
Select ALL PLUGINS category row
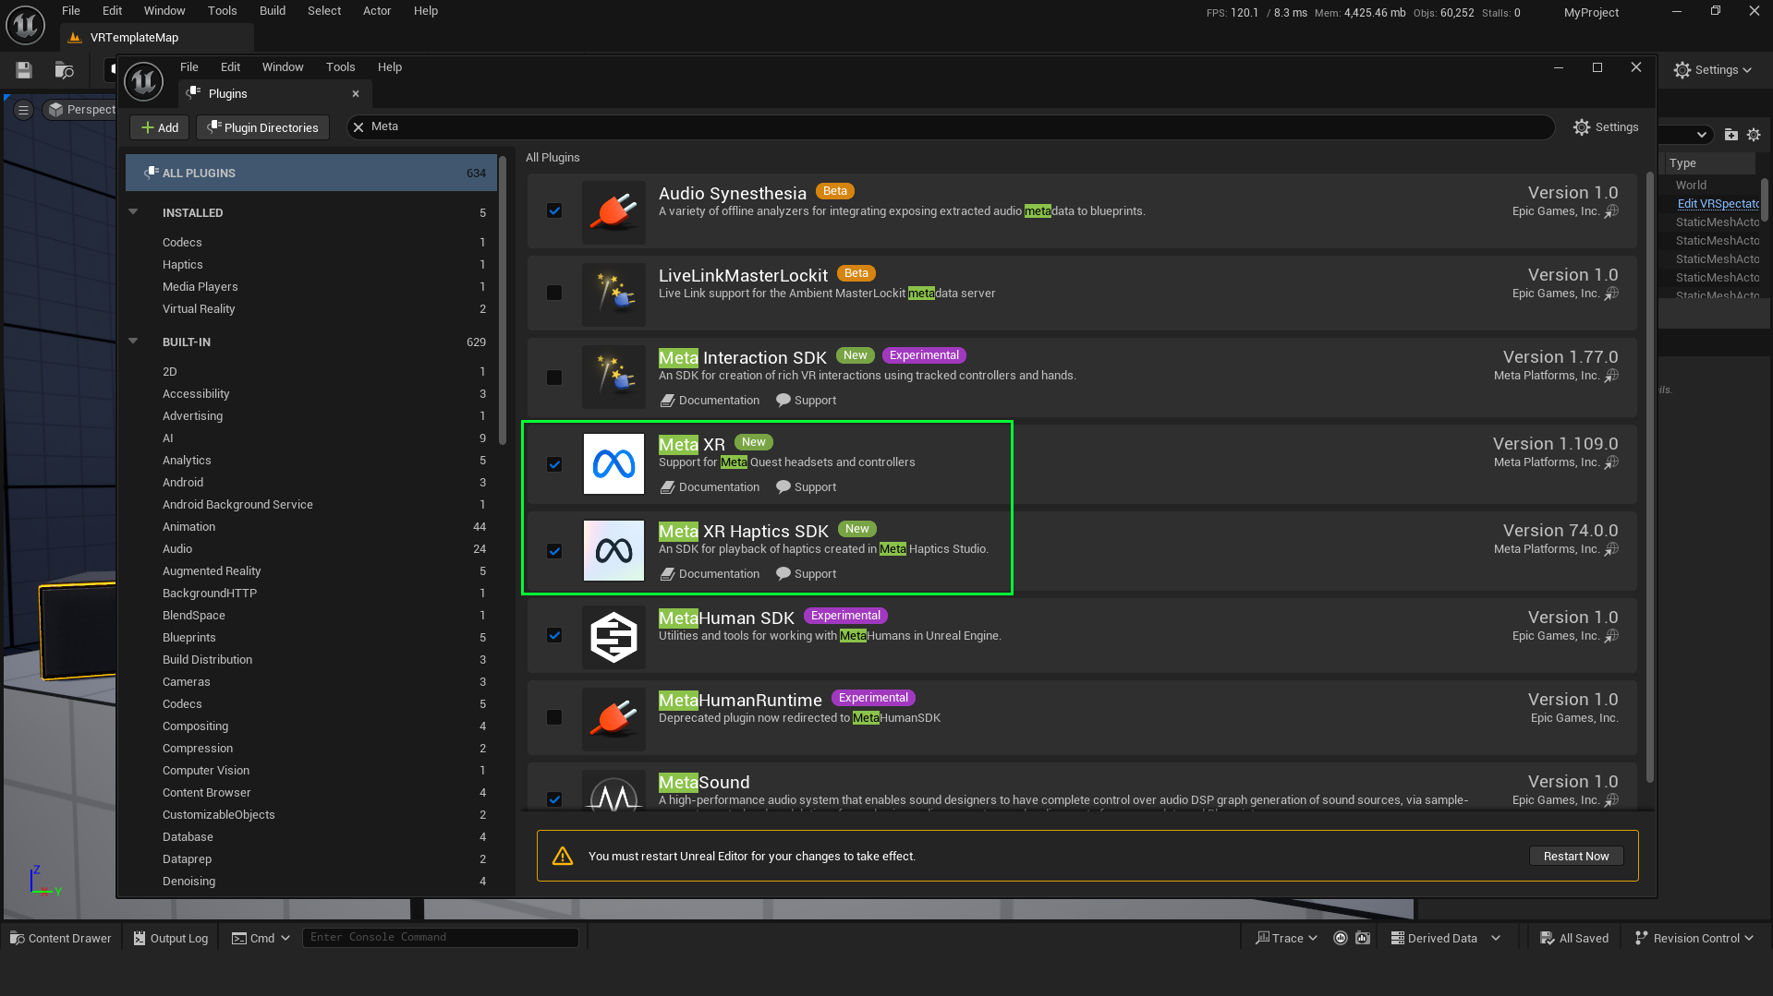tap(311, 174)
